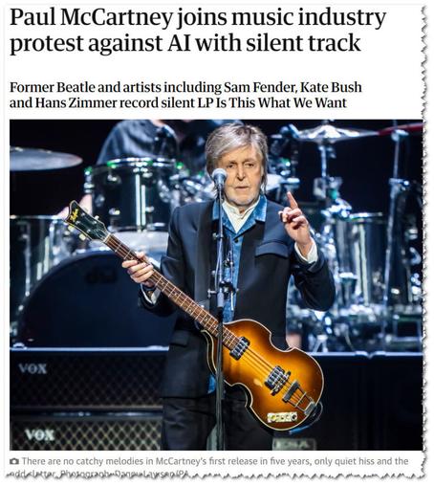Image resolution: width=434 pixels, height=486 pixels.
Task: Click the cymbal at the photo's left edge
Action: click(43, 159)
